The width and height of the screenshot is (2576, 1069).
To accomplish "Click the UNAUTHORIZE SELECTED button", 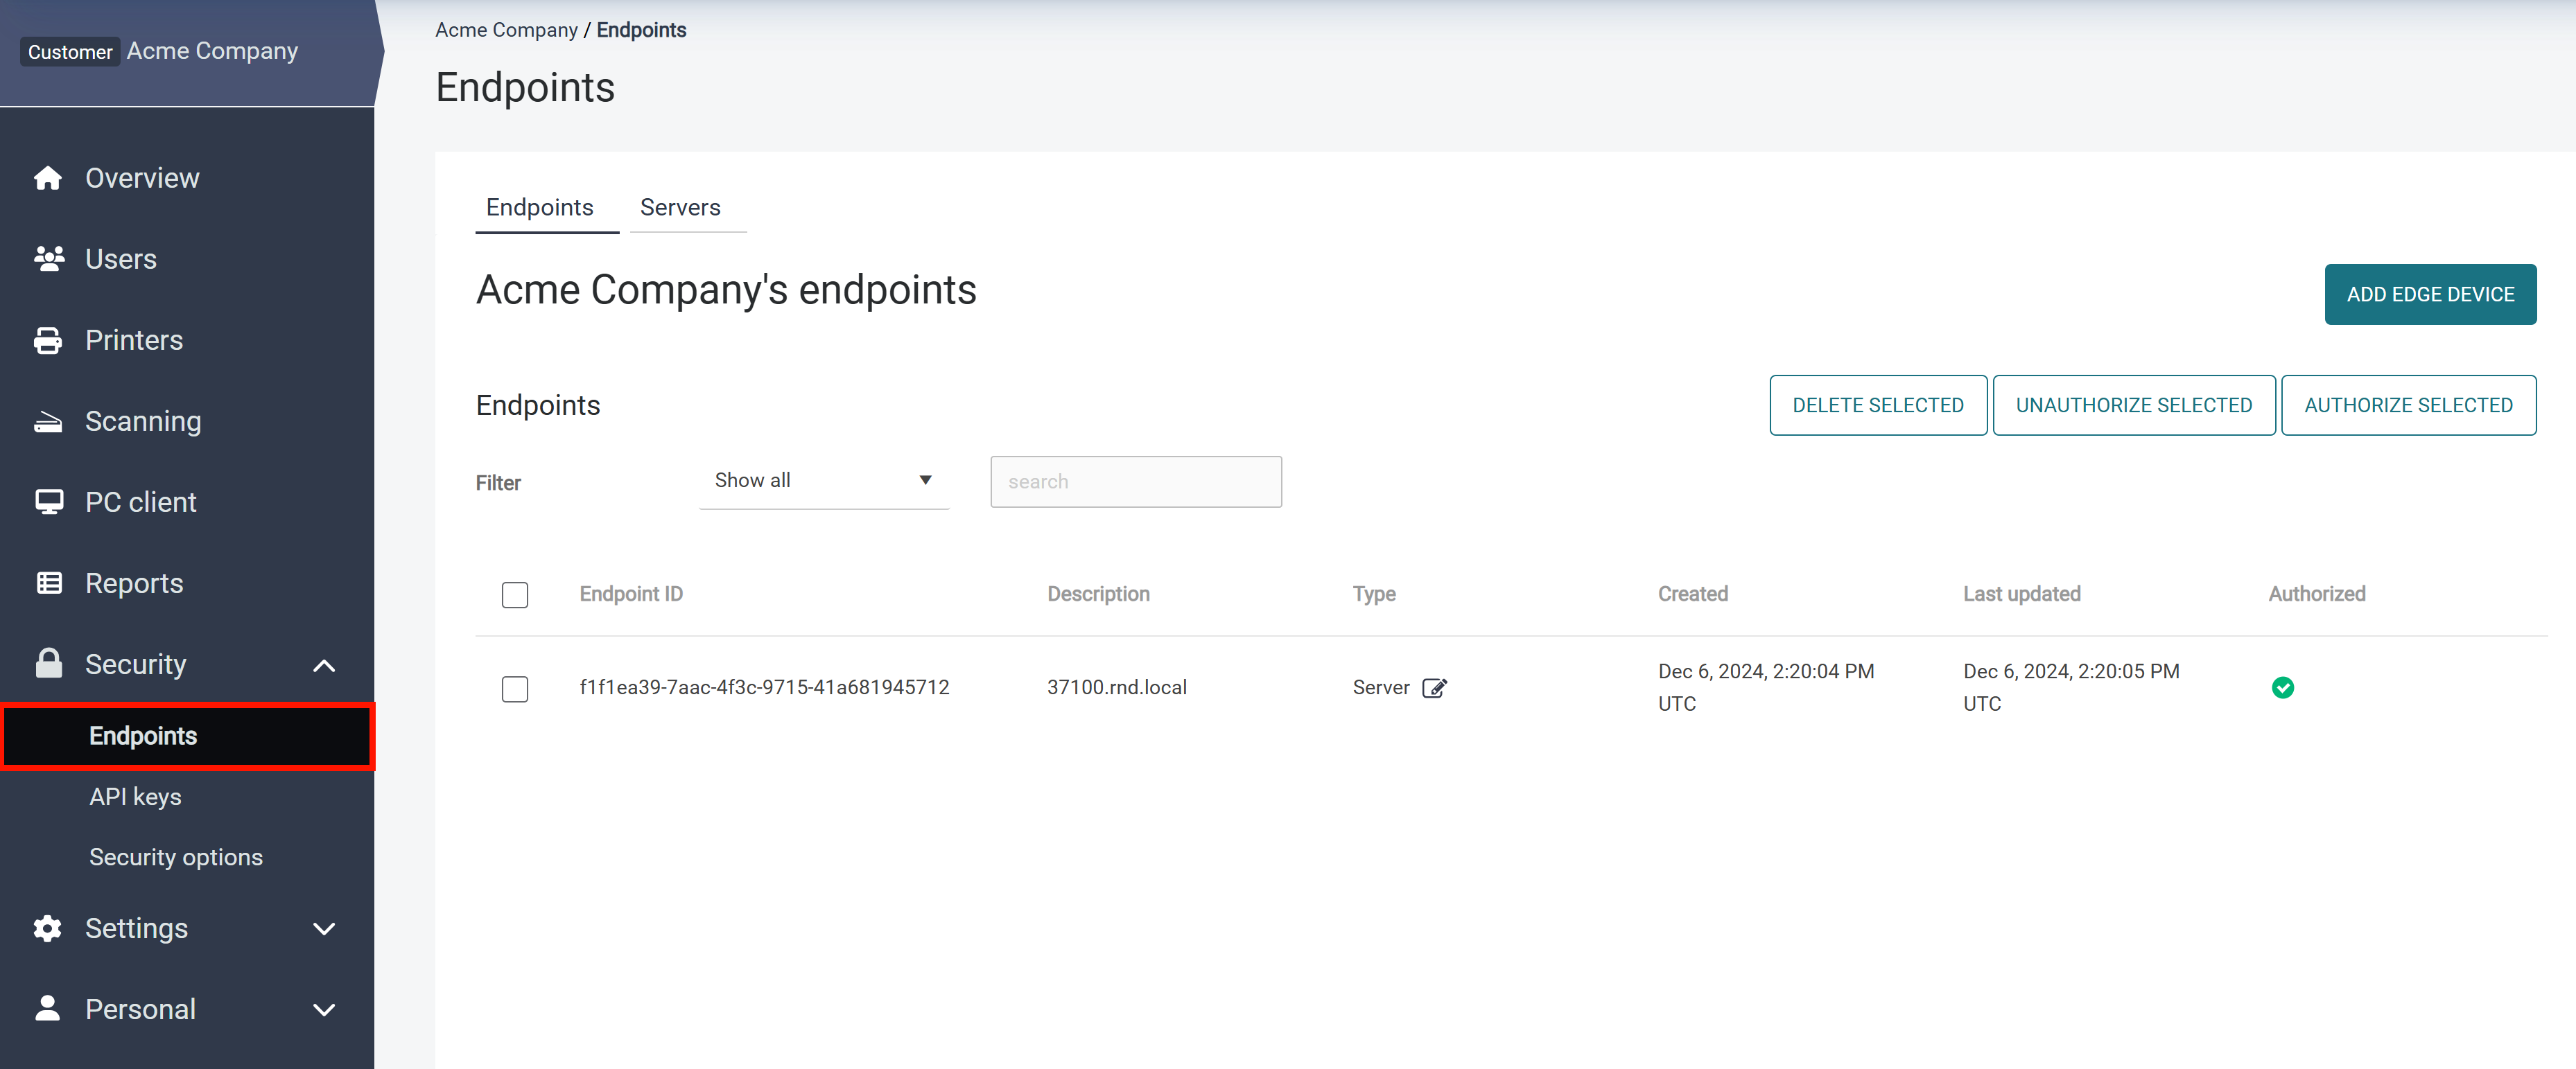I will 2133,405.
